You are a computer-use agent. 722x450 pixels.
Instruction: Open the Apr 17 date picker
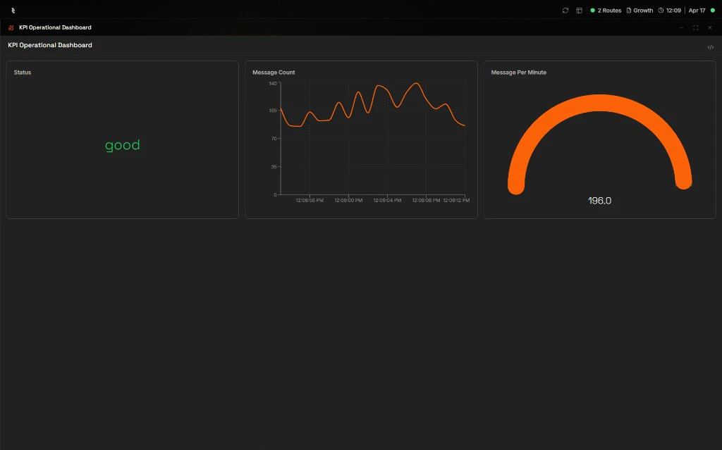696,11
